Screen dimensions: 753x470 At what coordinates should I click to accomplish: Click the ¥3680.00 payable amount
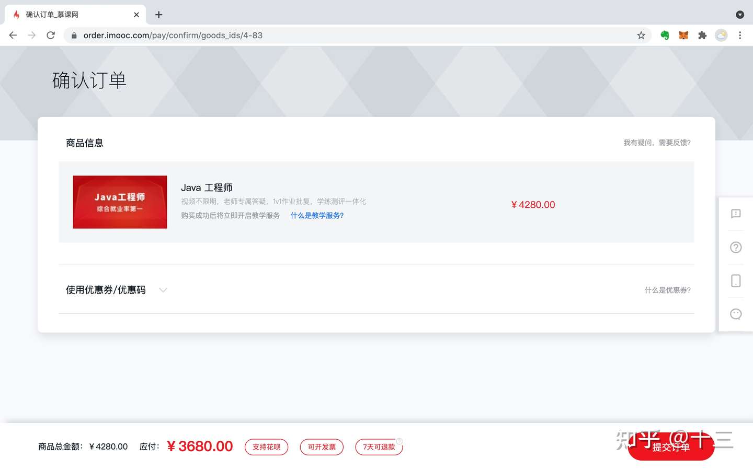point(200,446)
